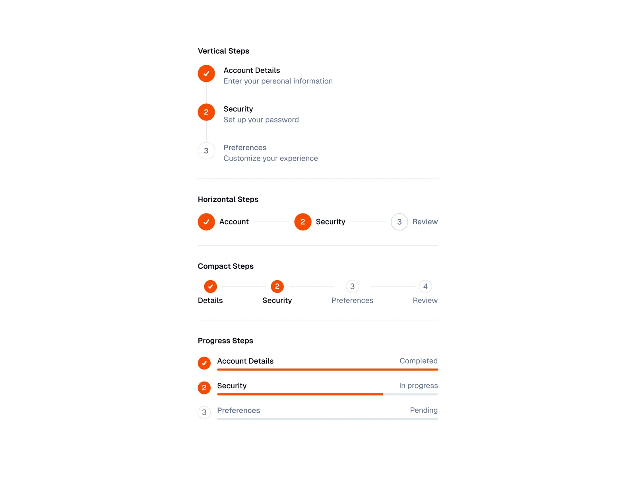Screen dimensions: 636x477
Task: Click the Security step 2 circle in Progress Steps
Action: pyautogui.click(x=204, y=388)
